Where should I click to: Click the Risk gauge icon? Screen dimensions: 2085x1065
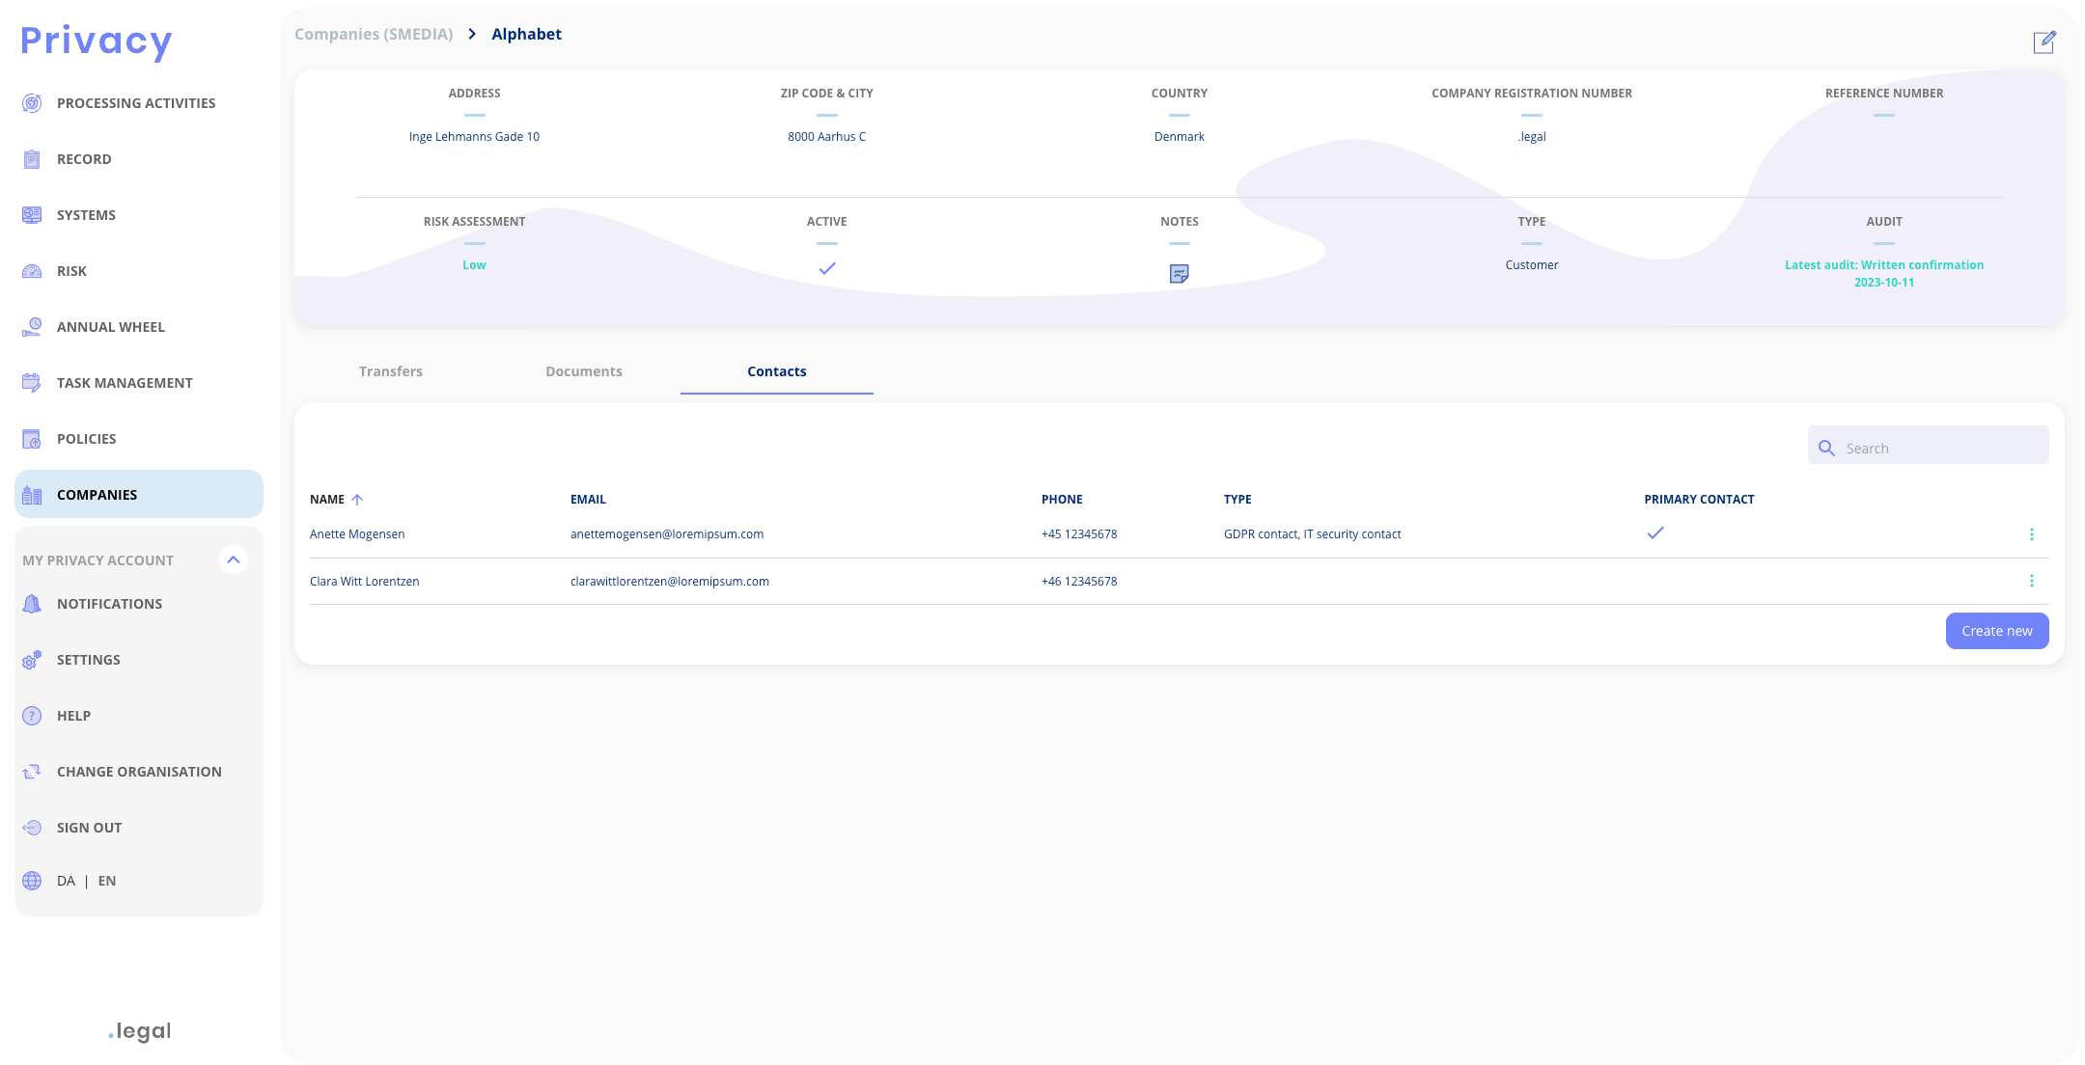pos(32,271)
